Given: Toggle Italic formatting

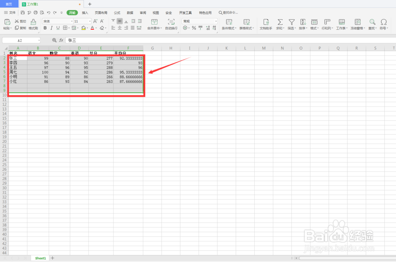Looking at the screenshot, I should [51, 28].
